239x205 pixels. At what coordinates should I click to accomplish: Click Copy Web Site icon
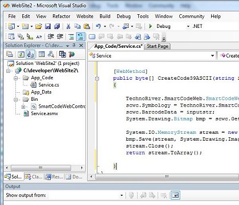pyautogui.click(x=63, y=55)
